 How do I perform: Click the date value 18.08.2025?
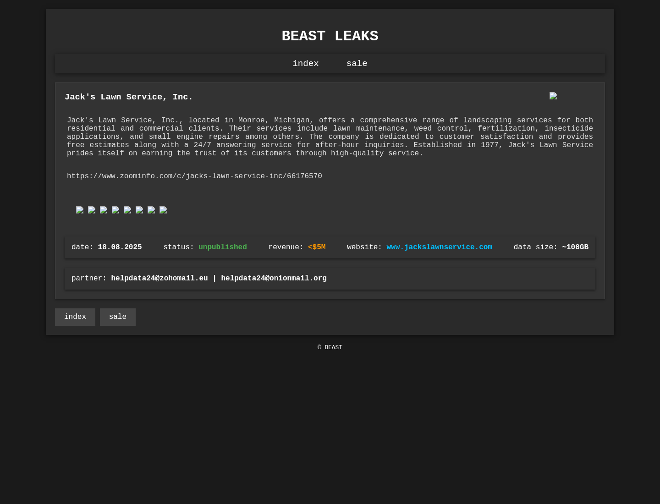[x=120, y=247]
